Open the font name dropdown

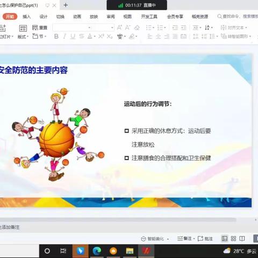89,27
